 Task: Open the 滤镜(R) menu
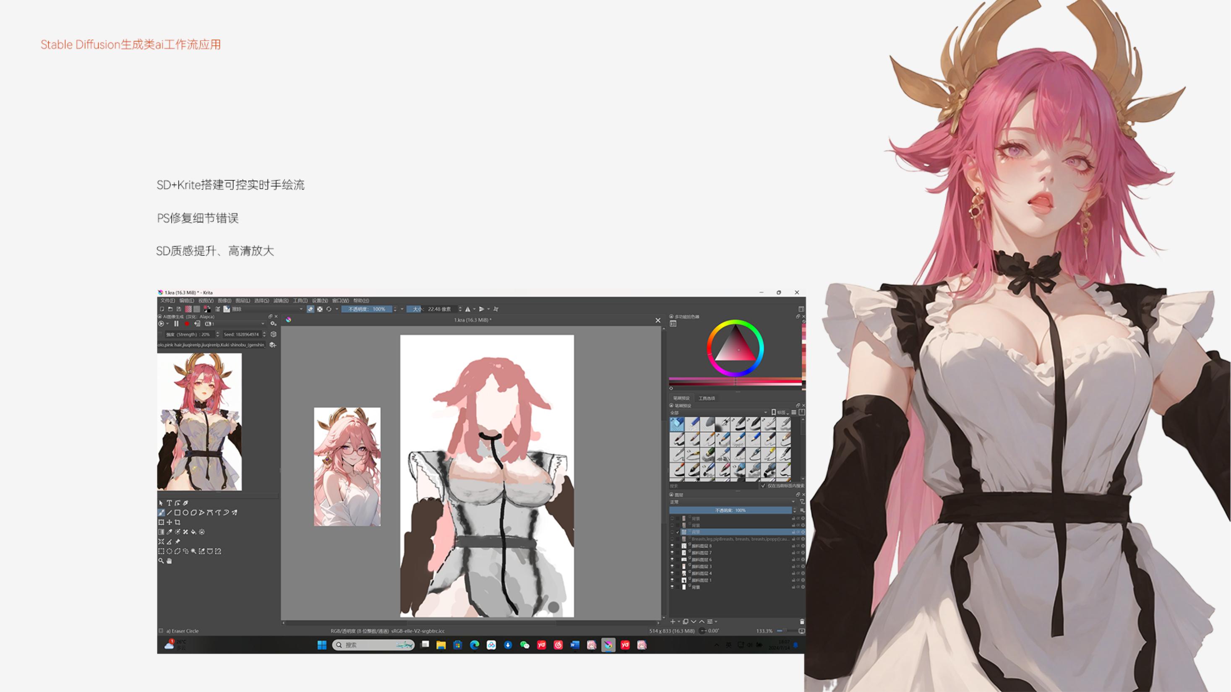click(281, 301)
